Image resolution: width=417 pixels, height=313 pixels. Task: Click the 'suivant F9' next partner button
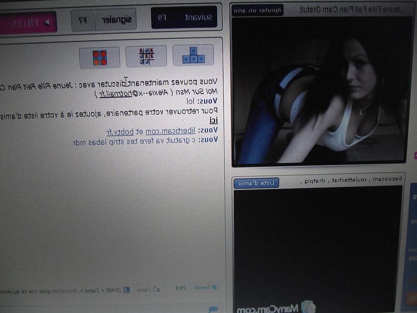click(x=184, y=17)
